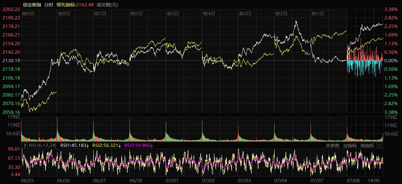Click the 创业板指 index title
The height and width of the screenshot is (184, 402).
(32, 5)
